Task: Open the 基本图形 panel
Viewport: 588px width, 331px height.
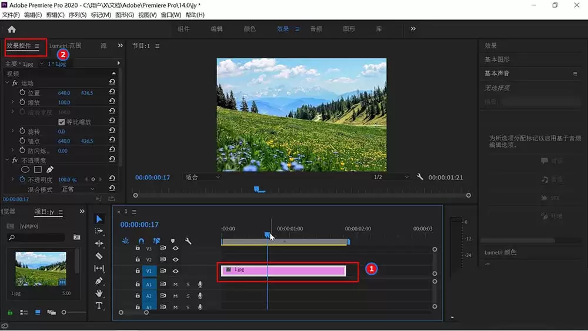Action: [497, 59]
